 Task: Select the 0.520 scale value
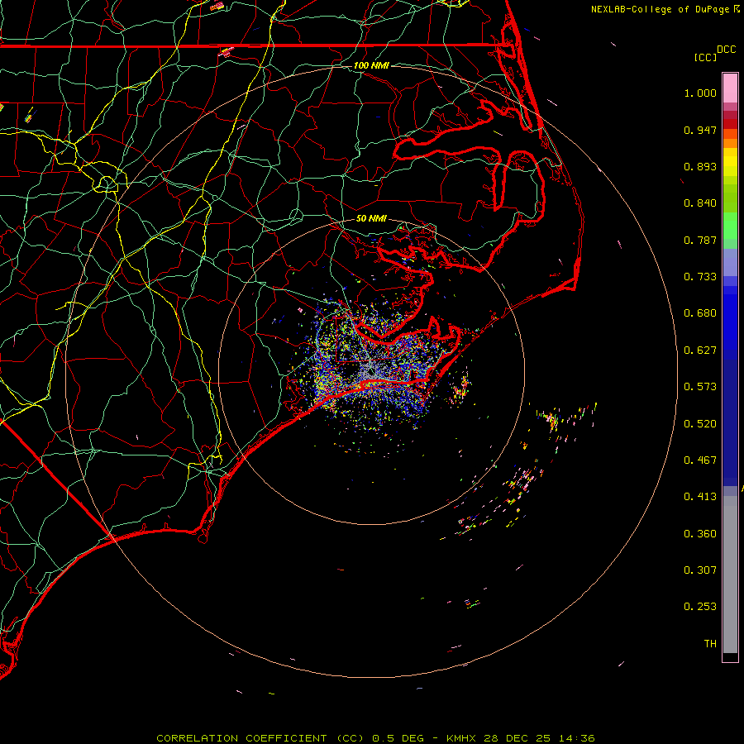coord(700,424)
